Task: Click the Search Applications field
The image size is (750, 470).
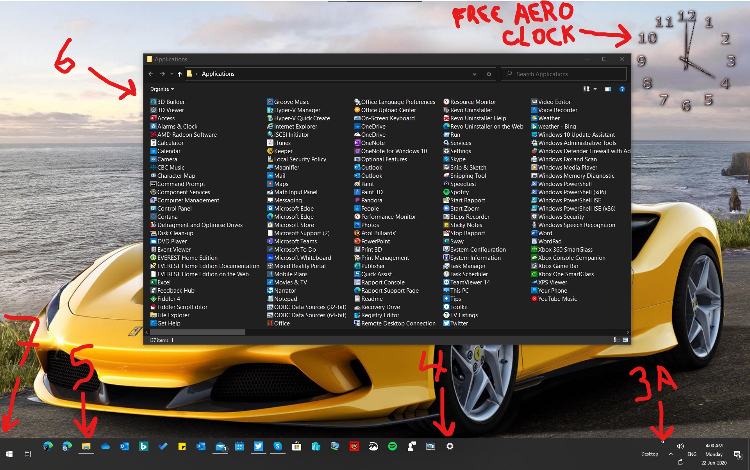Action: click(x=563, y=74)
